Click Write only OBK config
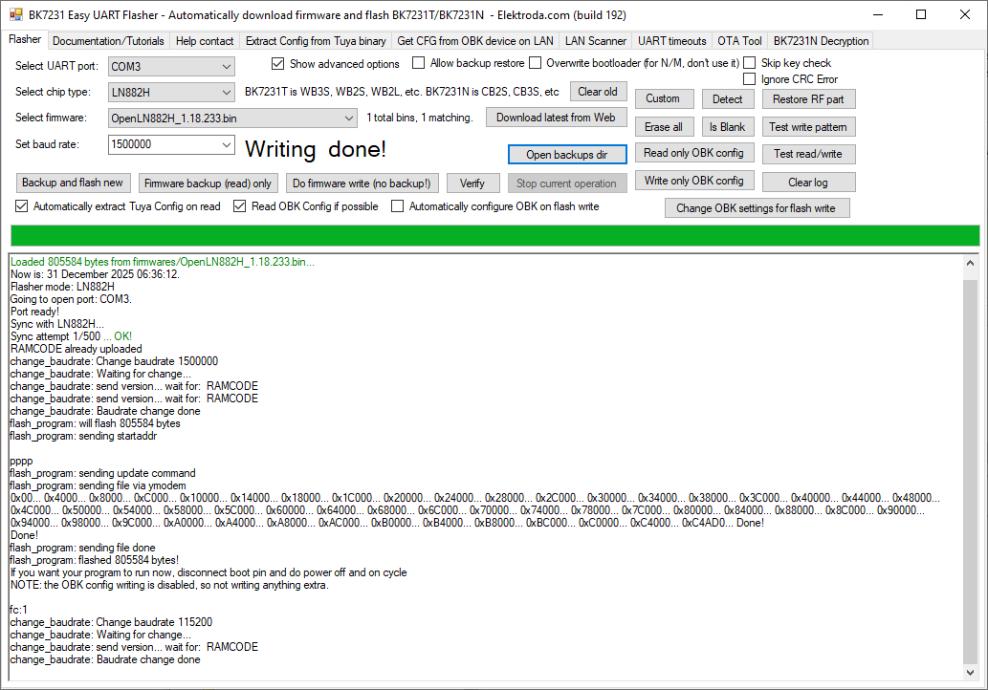This screenshot has height=690, width=988. coord(693,181)
